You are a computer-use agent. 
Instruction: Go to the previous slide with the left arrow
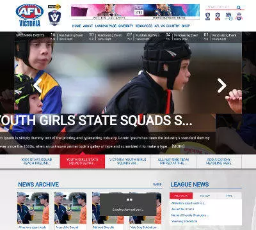[38, 86]
